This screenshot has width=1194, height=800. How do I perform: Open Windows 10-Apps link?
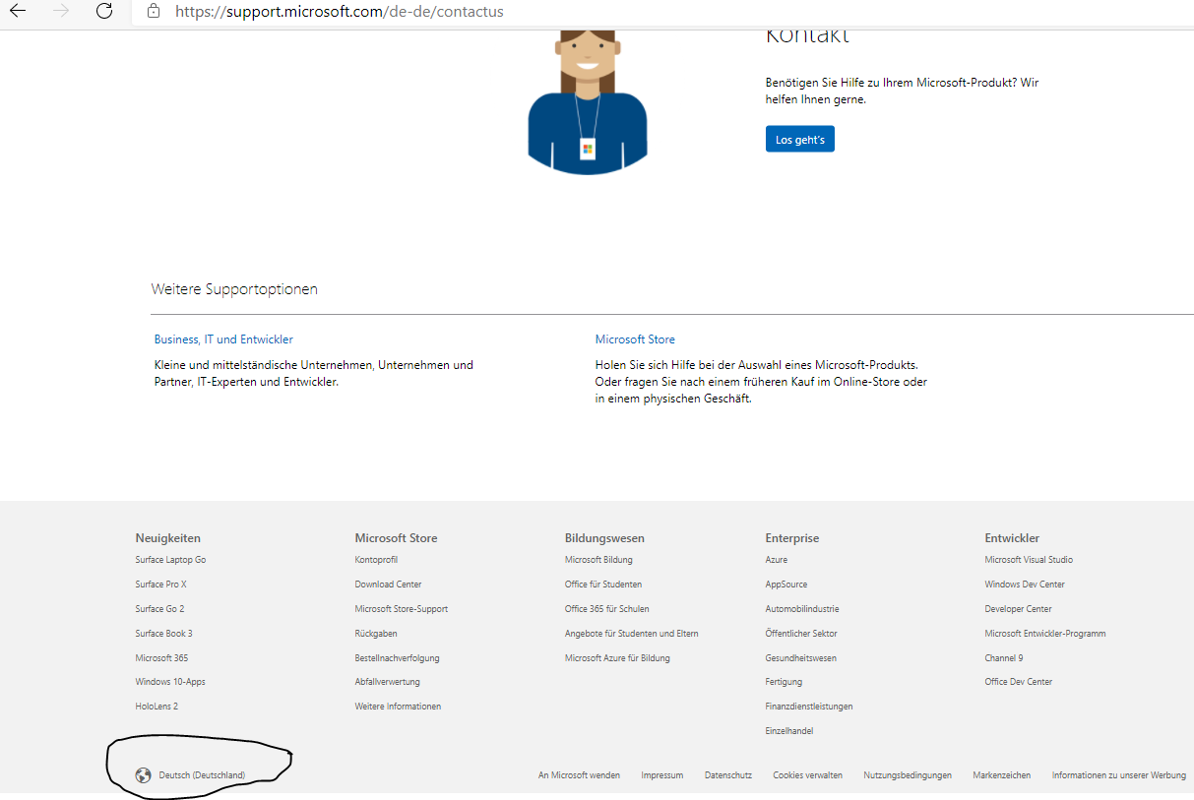pyautogui.click(x=170, y=682)
